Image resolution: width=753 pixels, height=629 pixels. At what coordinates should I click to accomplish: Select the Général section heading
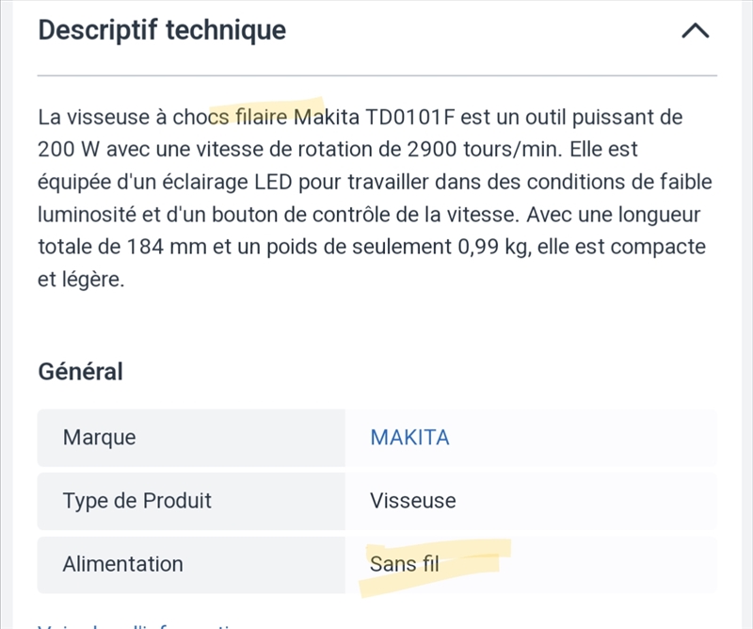click(80, 371)
